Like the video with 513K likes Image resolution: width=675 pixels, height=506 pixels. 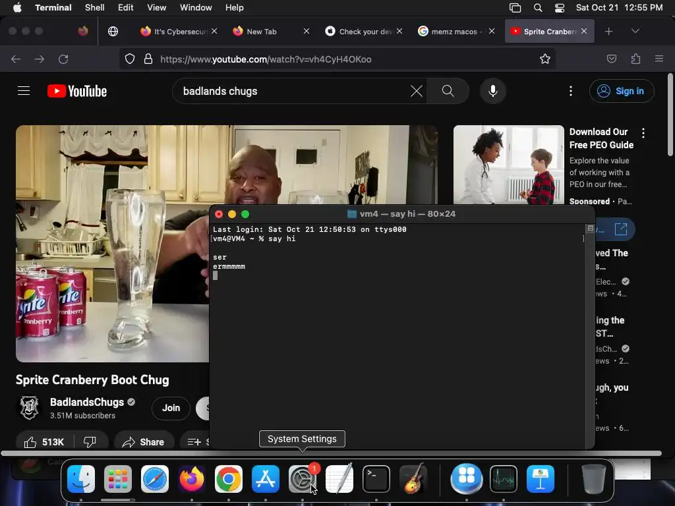pos(44,442)
